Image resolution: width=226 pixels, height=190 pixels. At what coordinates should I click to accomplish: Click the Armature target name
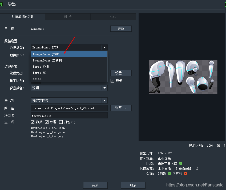(x=38, y=29)
